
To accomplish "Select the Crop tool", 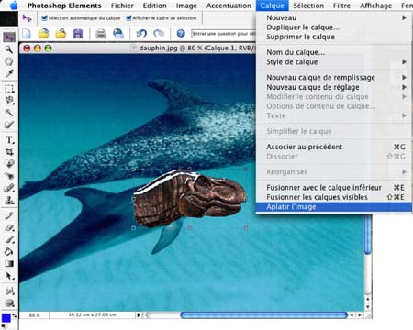I will pyautogui.click(x=9, y=152).
